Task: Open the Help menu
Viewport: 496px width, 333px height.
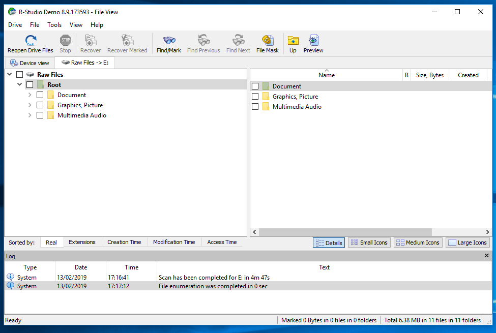Action: click(97, 25)
